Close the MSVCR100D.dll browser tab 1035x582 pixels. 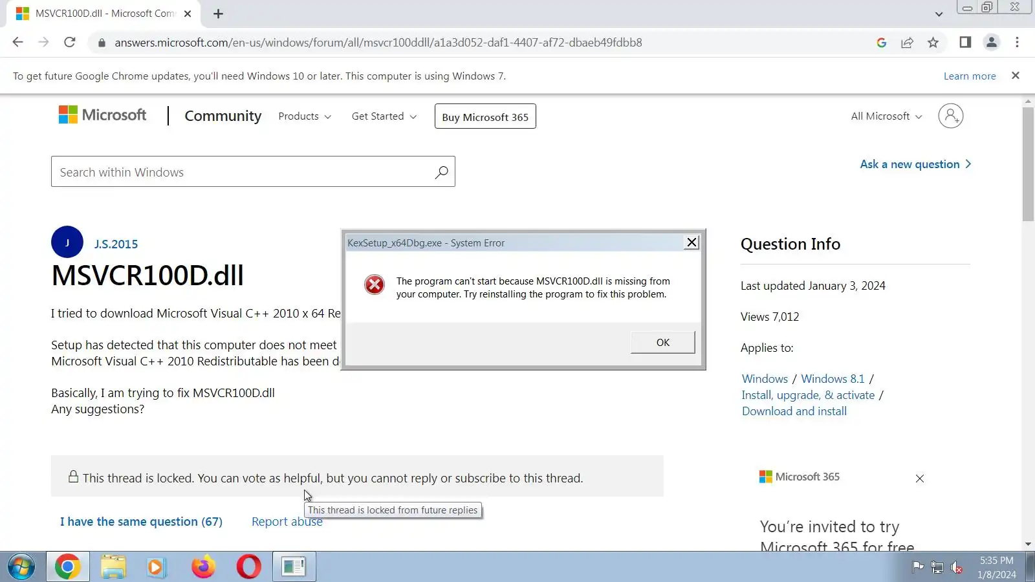pyautogui.click(x=188, y=14)
